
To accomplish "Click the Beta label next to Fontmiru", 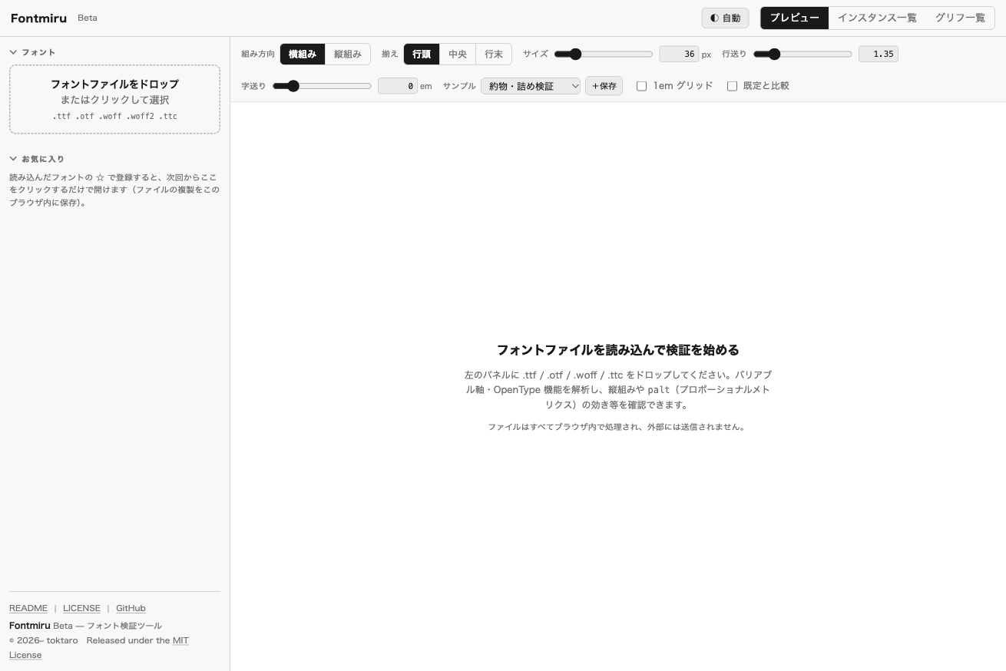I will pos(88,18).
